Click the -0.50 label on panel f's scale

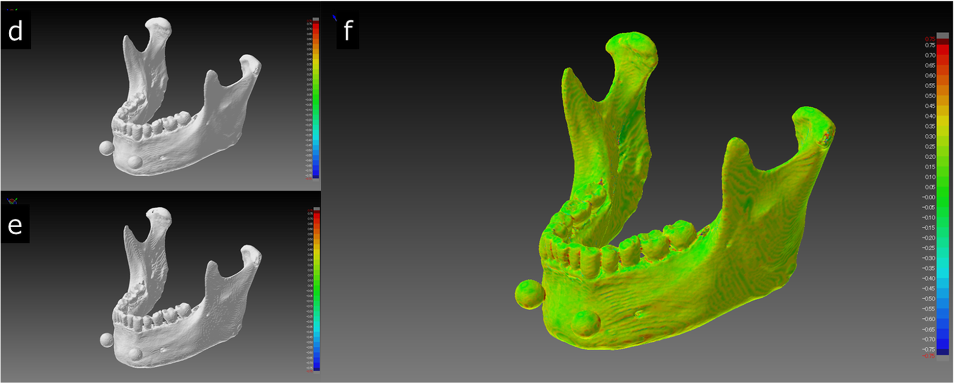click(x=929, y=298)
